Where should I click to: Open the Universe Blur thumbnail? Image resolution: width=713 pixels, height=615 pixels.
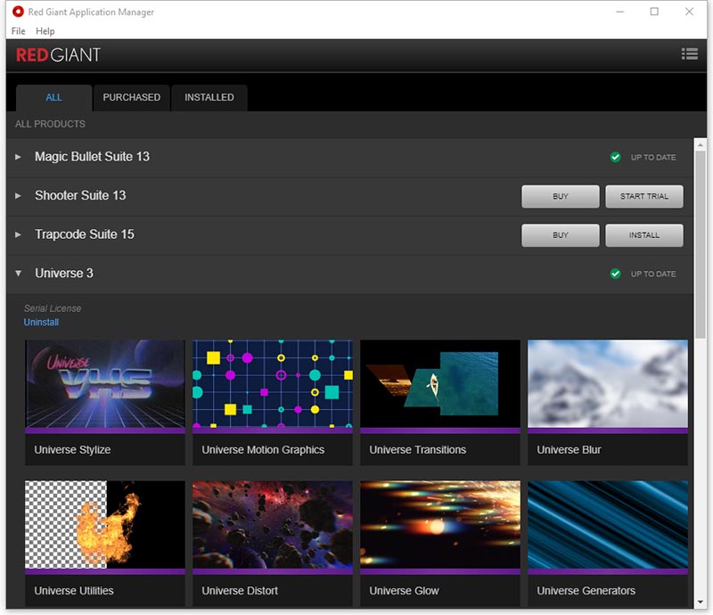click(608, 384)
